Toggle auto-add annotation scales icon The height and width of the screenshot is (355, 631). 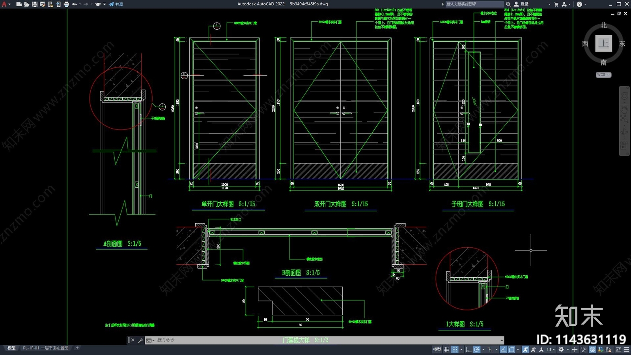pyautogui.click(x=533, y=349)
